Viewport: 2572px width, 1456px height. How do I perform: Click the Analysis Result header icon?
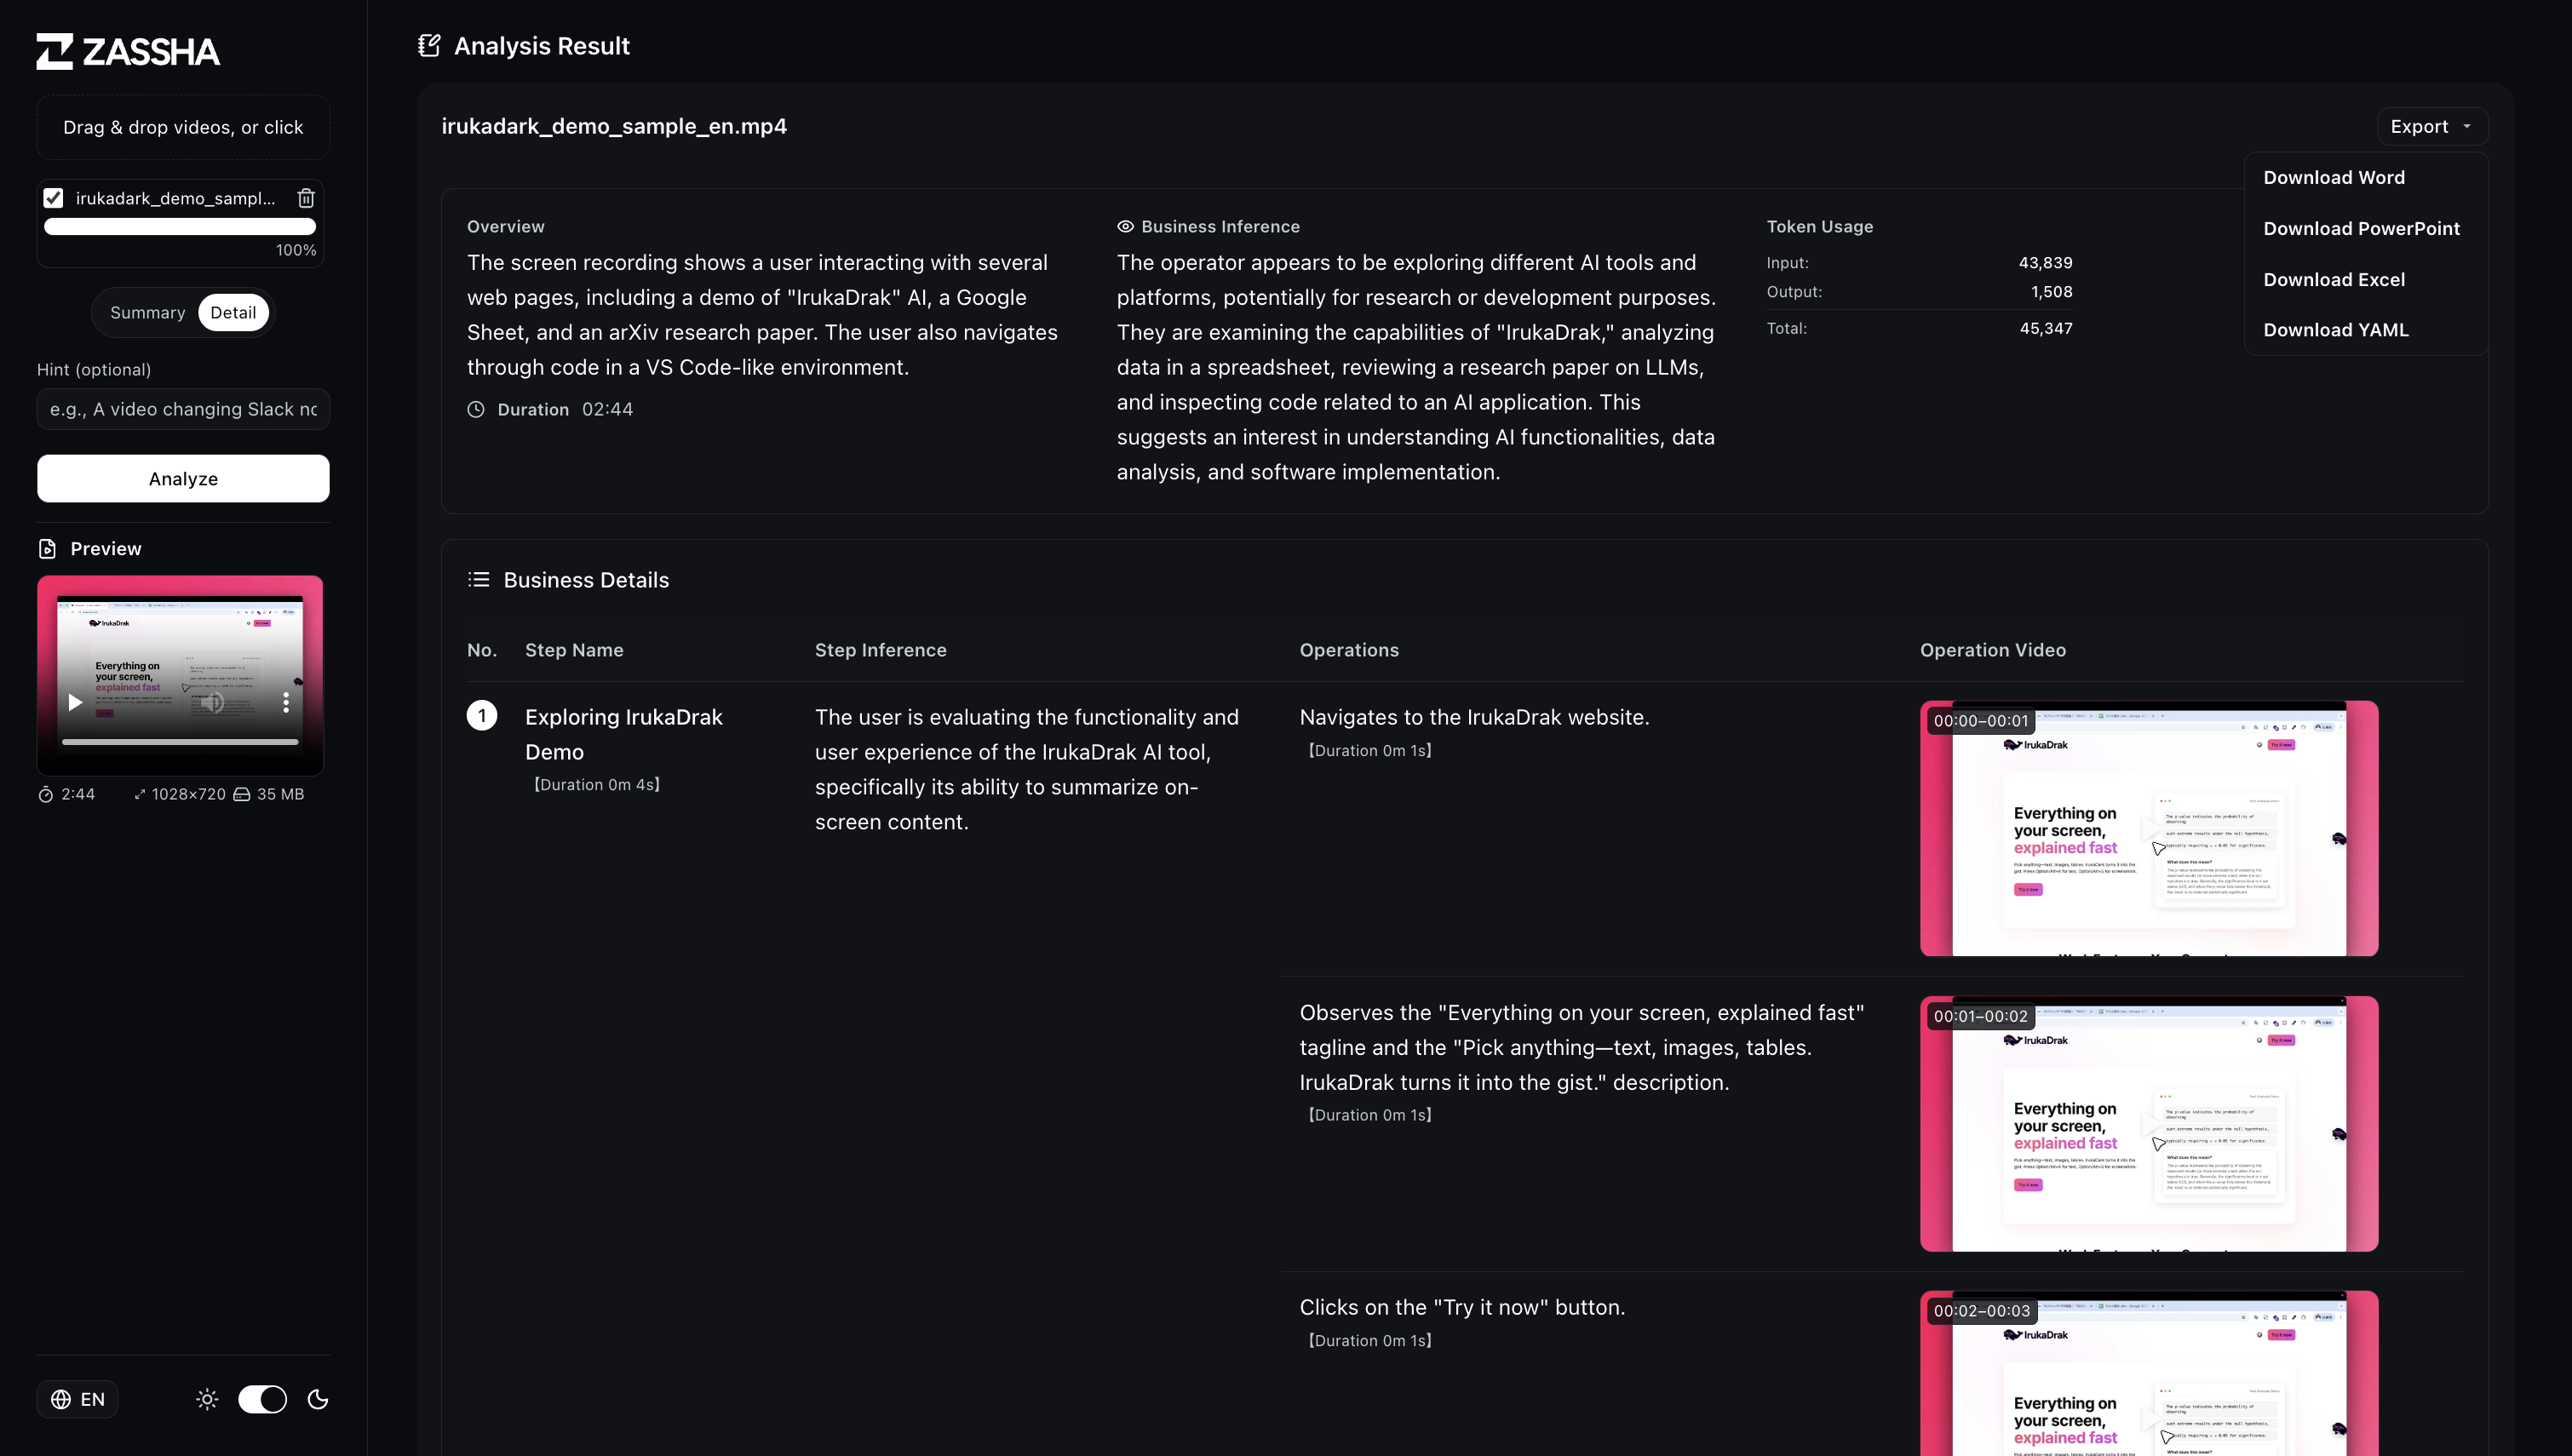[x=429, y=46]
